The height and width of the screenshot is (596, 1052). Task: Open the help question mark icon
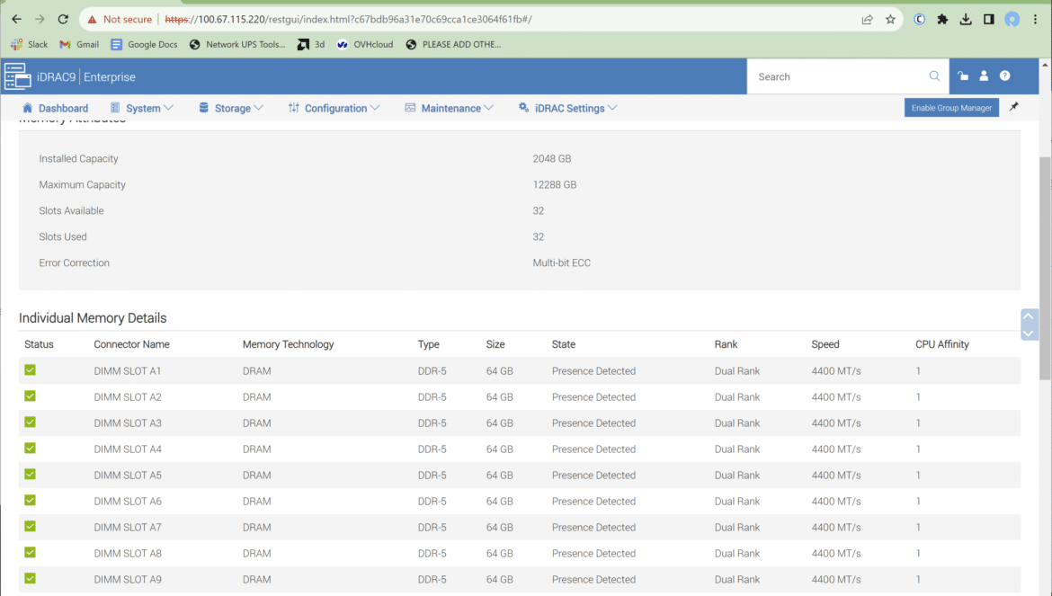(x=1004, y=76)
